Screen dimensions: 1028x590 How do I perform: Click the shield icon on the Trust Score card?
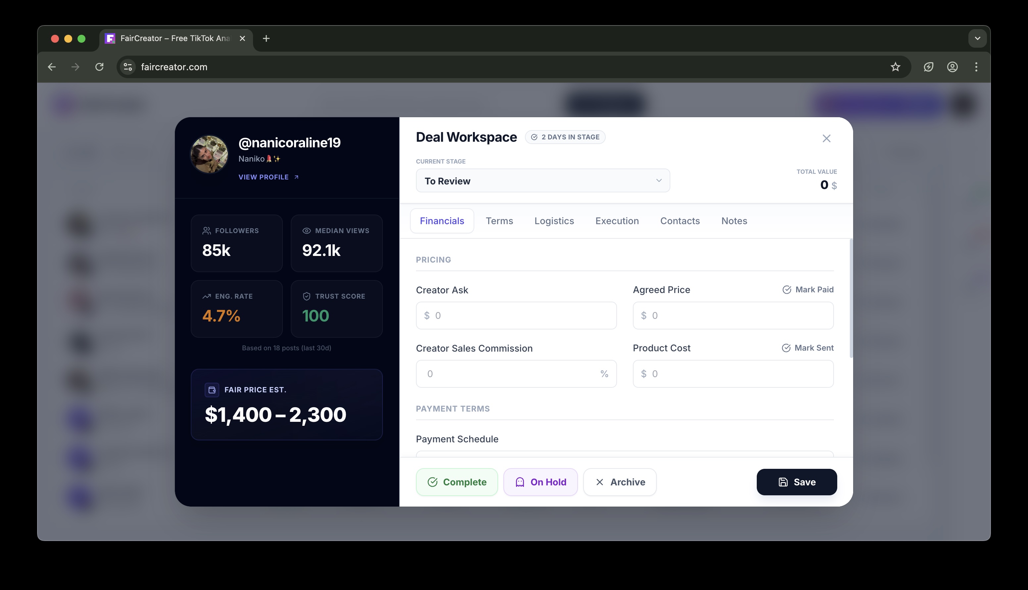coord(306,296)
